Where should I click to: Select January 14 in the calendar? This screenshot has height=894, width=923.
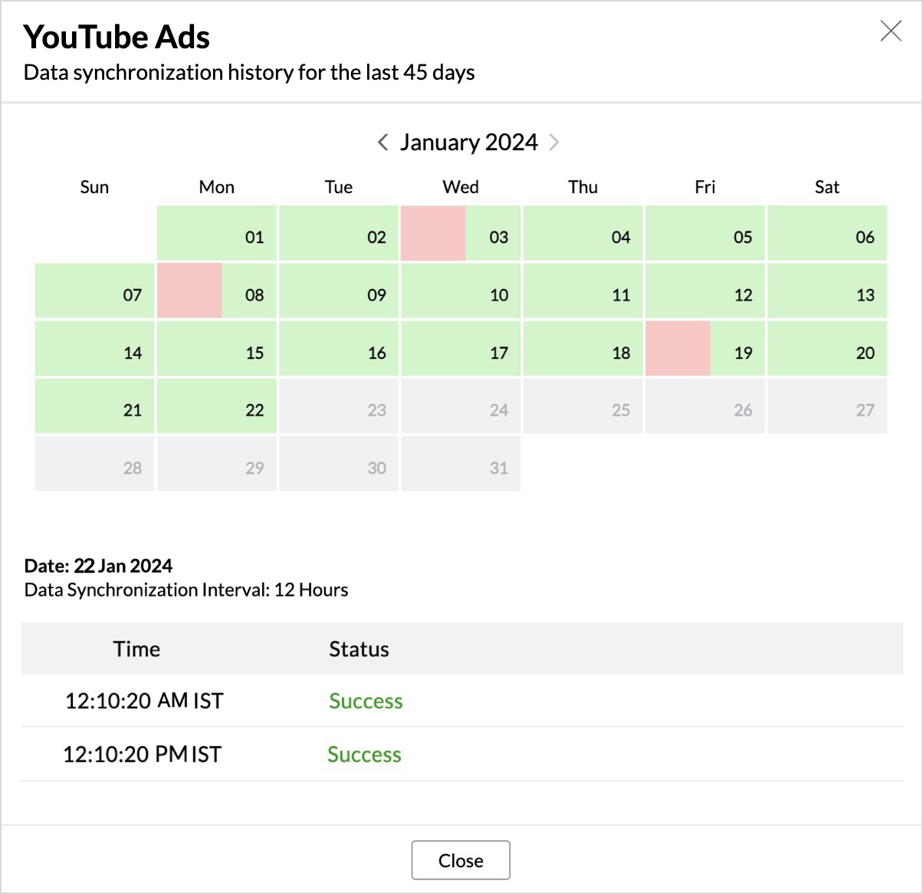point(95,349)
